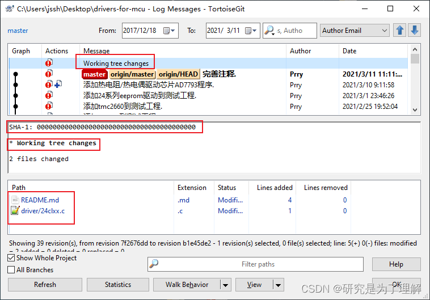
Task: Click the Refresh button
Action: coord(45,285)
